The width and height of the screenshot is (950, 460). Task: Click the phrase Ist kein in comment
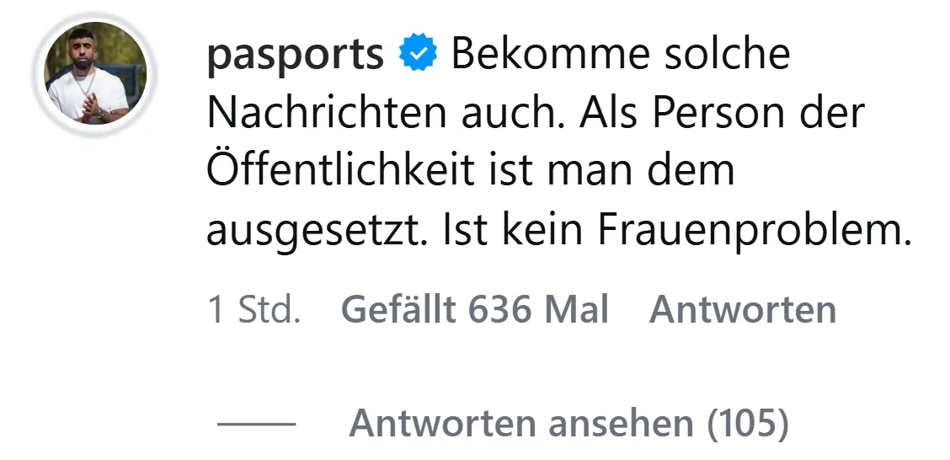click(x=513, y=230)
